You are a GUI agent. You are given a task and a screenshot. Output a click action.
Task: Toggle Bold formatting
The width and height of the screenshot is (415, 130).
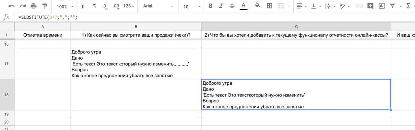(210, 6)
